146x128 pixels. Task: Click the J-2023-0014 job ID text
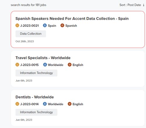(x=29, y=104)
